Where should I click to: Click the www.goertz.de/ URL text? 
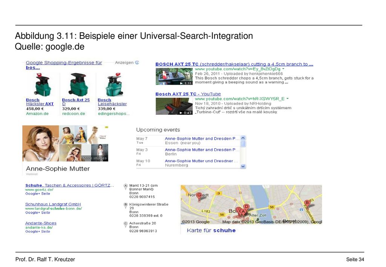point(39,189)
